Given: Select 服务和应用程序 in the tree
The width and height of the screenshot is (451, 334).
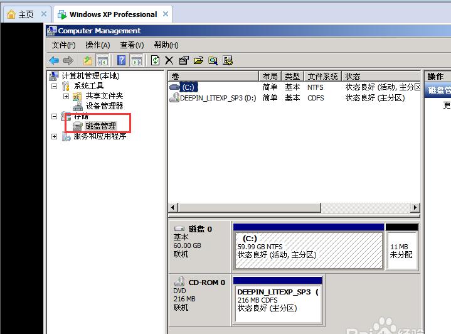Looking at the screenshot, I should coord(100,136).
